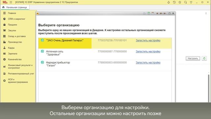Open favorites star icon in title bar
Viewport: 211px width, 119px height.
tap(180, 2)
